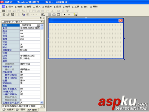The height and width of the screenshot is (112, 149).
Task: Float the property panel with the restore button
Action: tap(41, 18)
